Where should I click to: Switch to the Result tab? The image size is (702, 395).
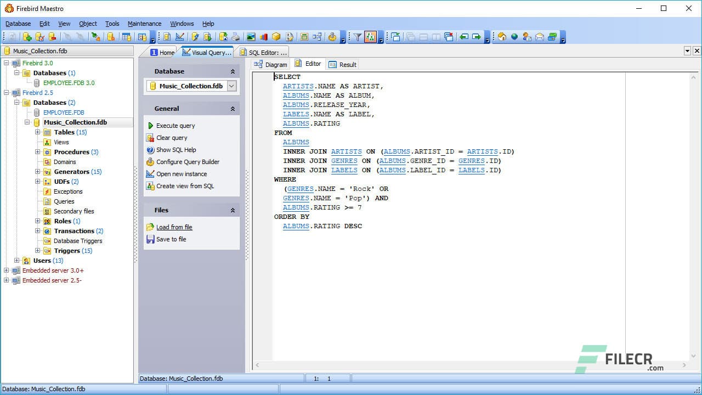point(347,64)
